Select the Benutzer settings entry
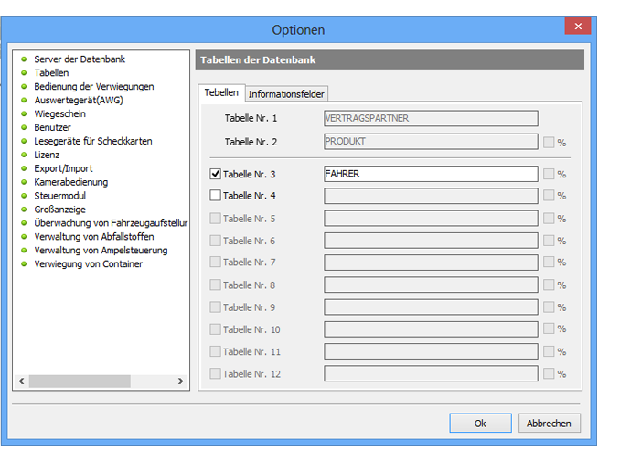Image resolution: width=641 pixels, height=462 pixels. click(52, 128)
